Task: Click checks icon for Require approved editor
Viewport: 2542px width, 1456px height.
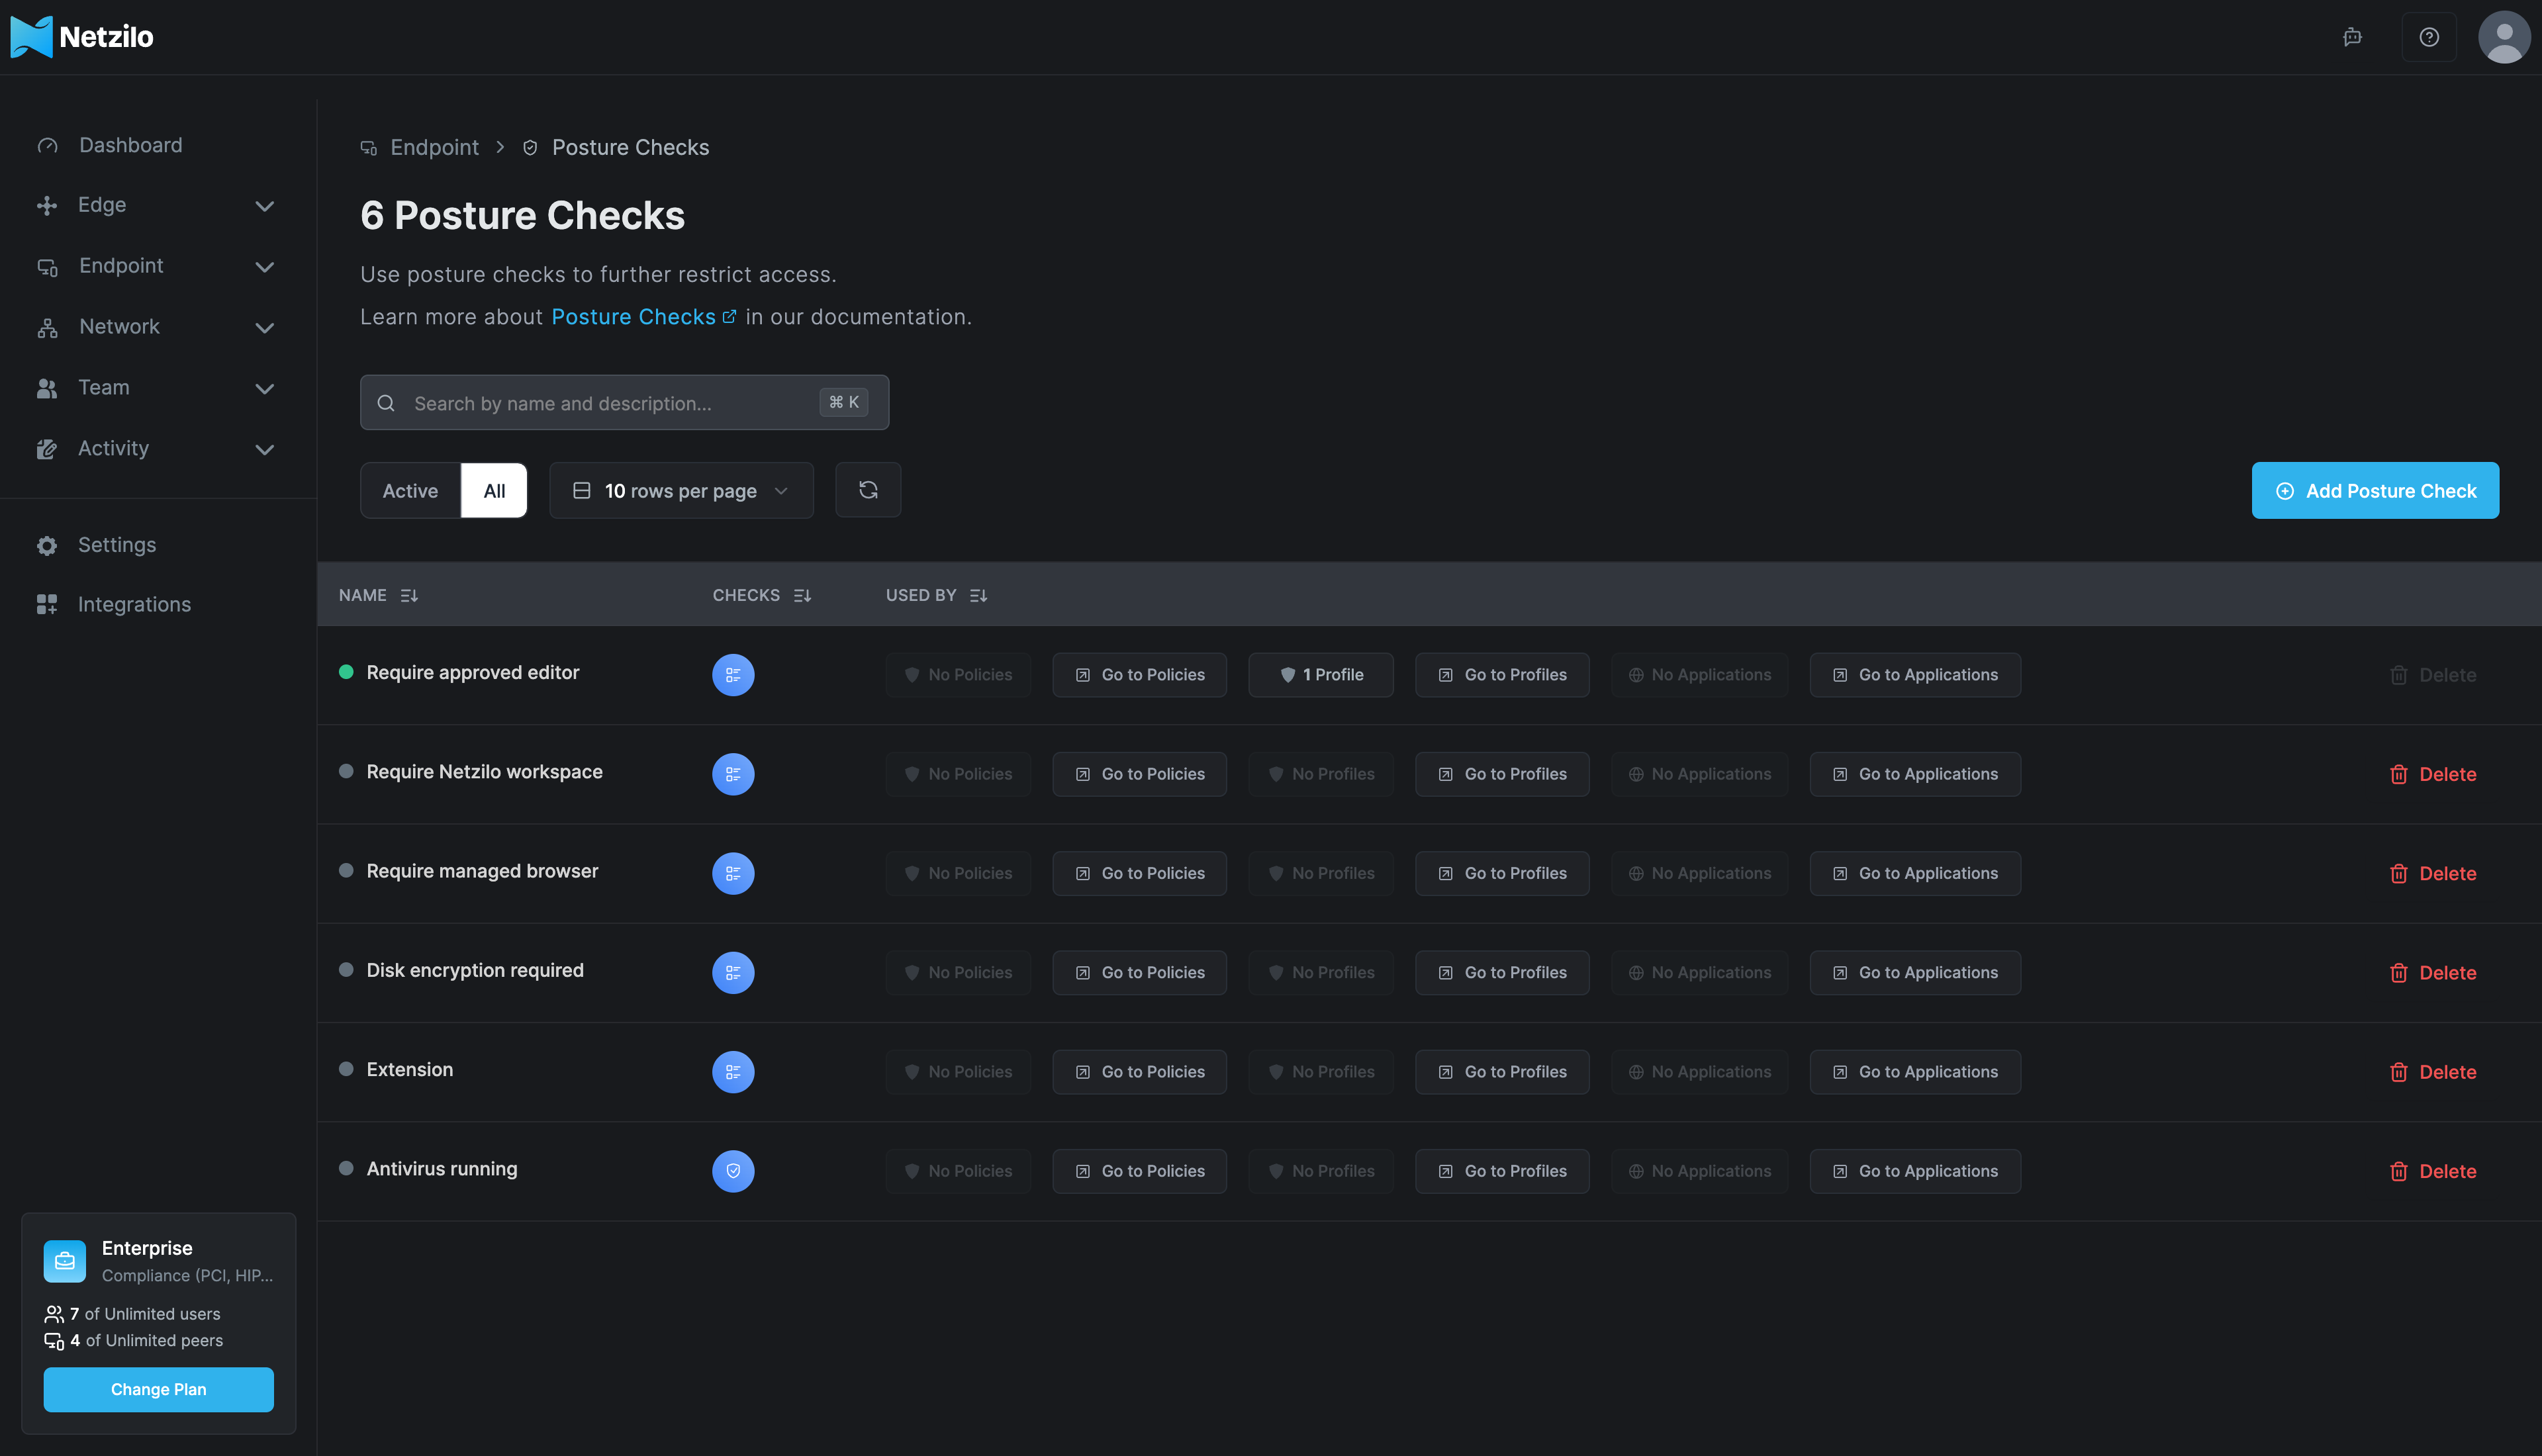Action: click(x=733, y=675)
